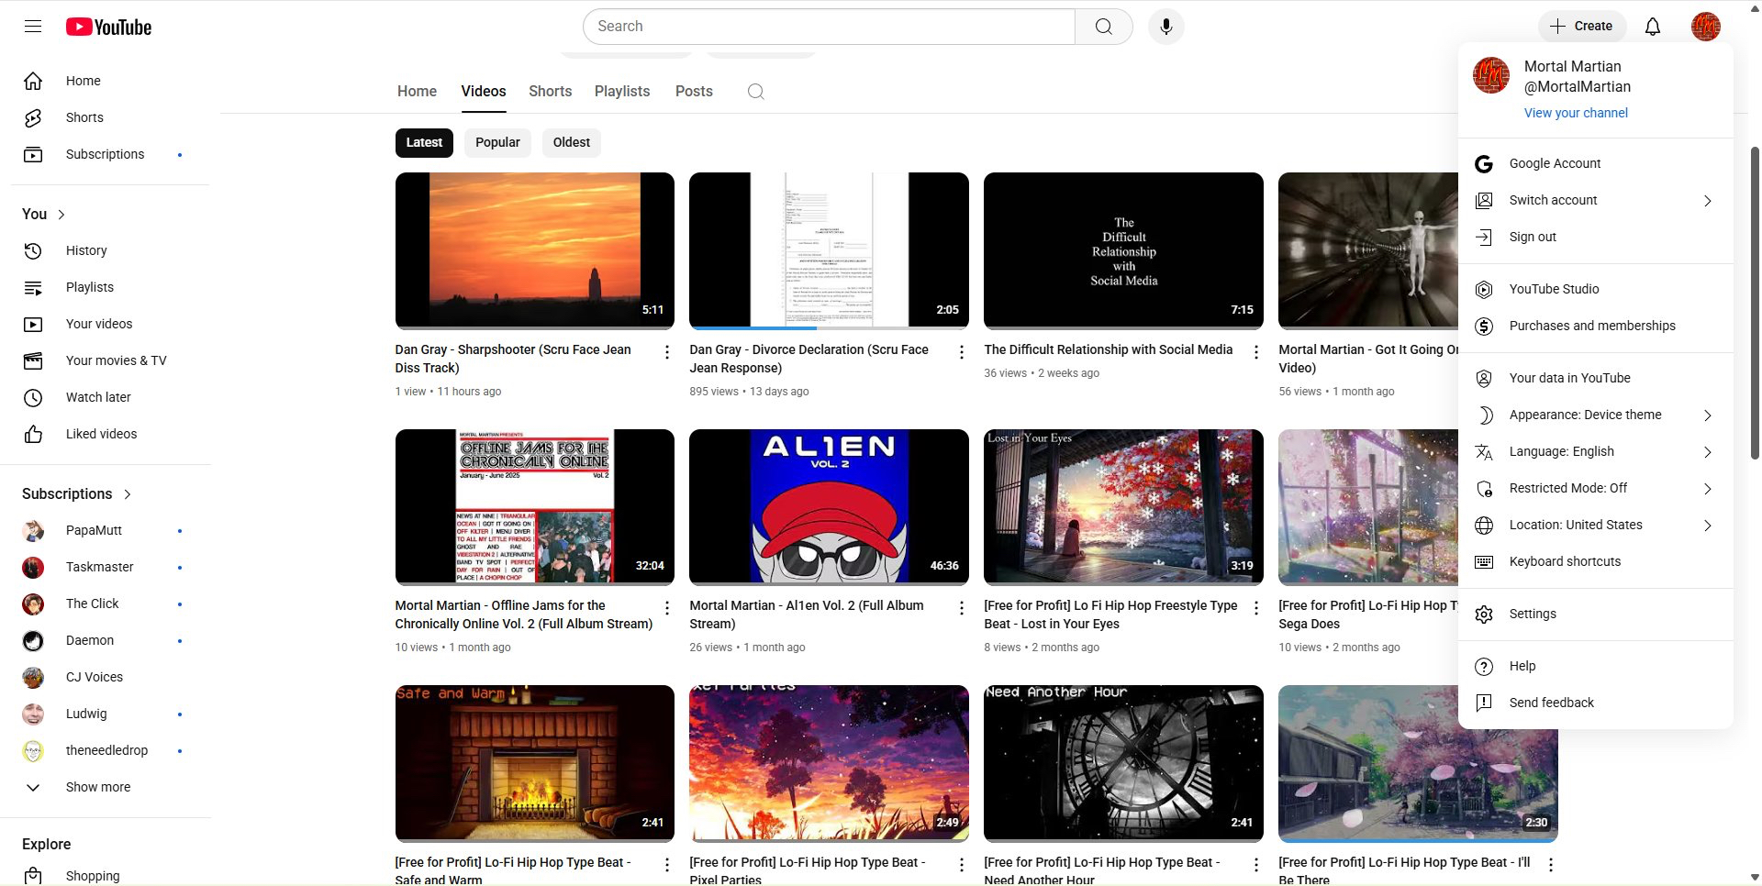Select the Popular sort filter chip
Screen dimensions: 1762x886
497,142
